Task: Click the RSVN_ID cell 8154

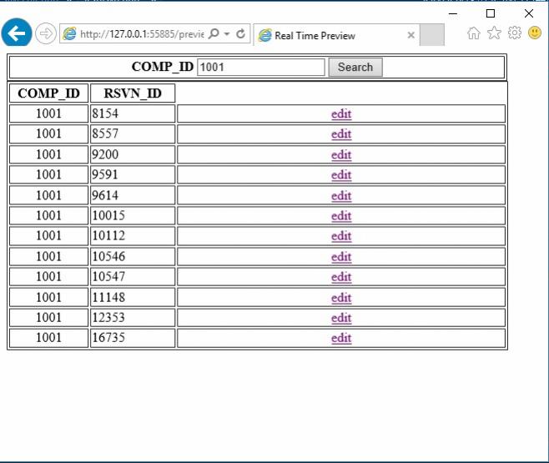Action: pyautogui.click(x=133, y=113)
